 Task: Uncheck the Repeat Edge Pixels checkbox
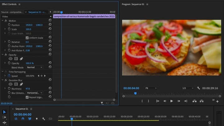pos(27,97)
